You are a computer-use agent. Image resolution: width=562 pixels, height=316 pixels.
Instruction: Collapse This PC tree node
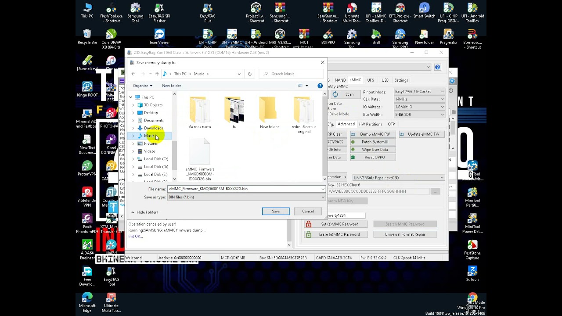[x=130, y=97]
